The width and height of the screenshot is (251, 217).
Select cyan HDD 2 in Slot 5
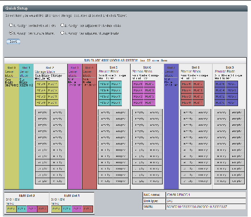click(x=104, y=96)
